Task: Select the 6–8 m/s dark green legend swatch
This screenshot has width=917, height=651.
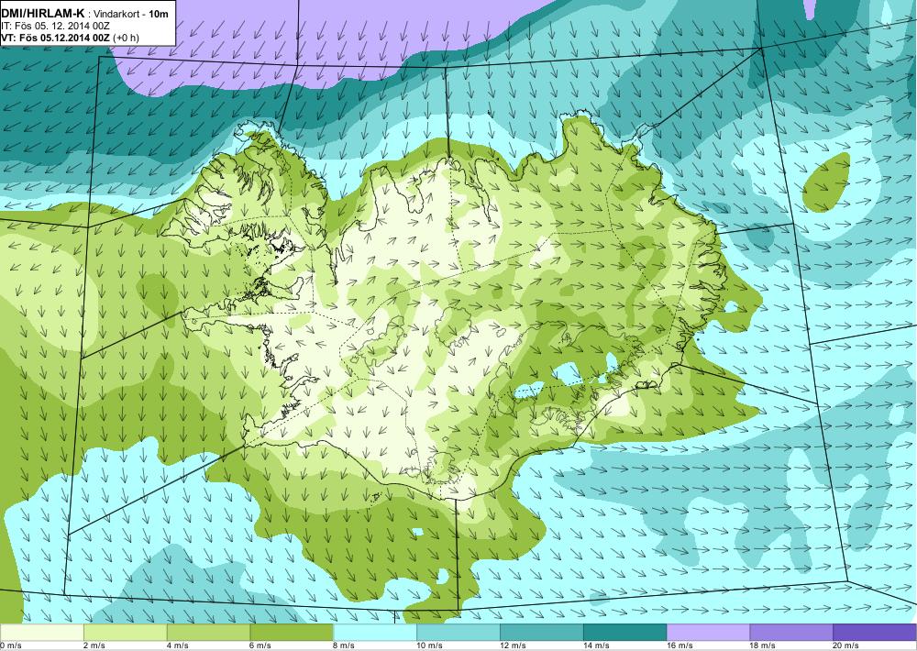Action: 292,633
